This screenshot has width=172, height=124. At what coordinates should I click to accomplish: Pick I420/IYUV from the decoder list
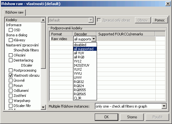(x=85, y=65)
